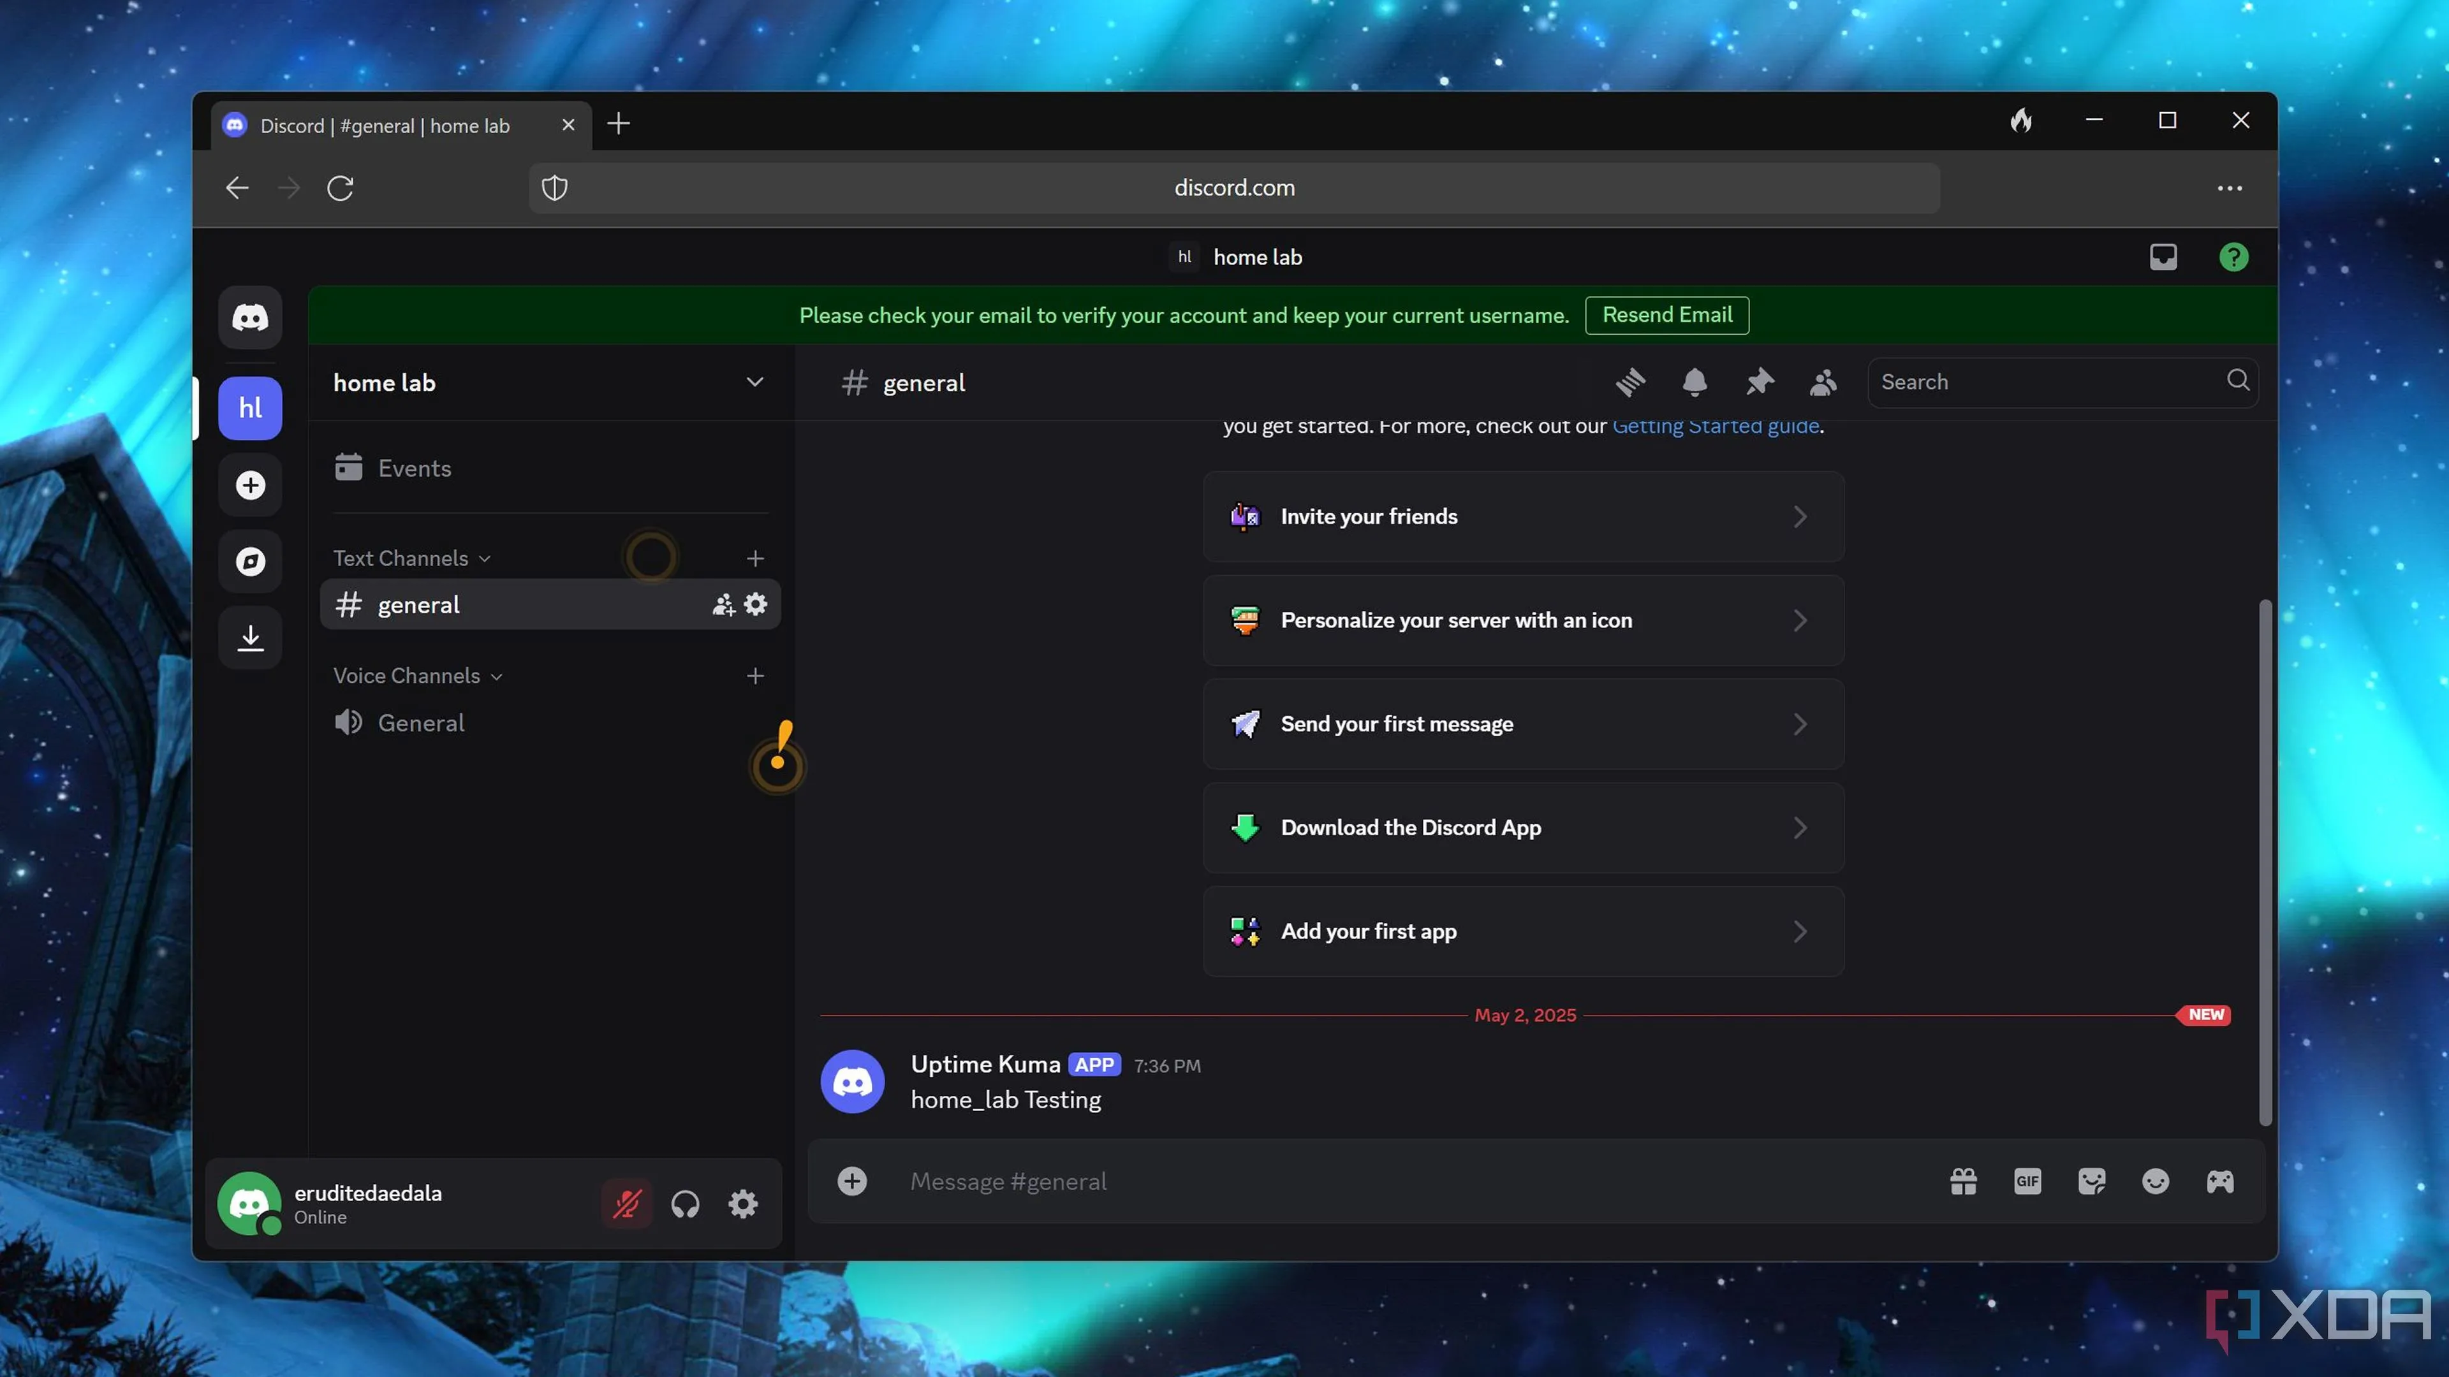
Task: Click Uptime Kuma bot avatar
Action: tap(852, 1081)
